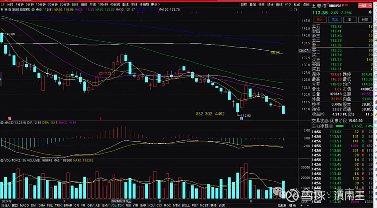Click 返回 back button

tap(306, 5)
